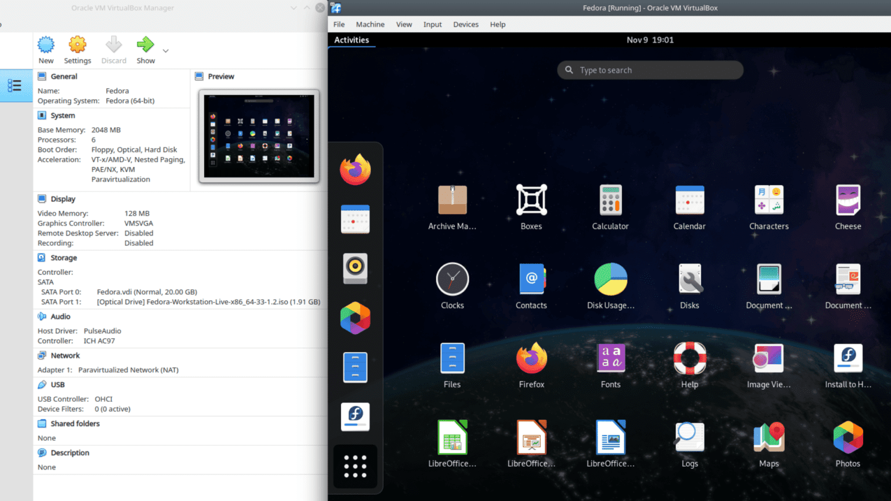Open the Devices menu in VirtualBox

pos(465,24)
